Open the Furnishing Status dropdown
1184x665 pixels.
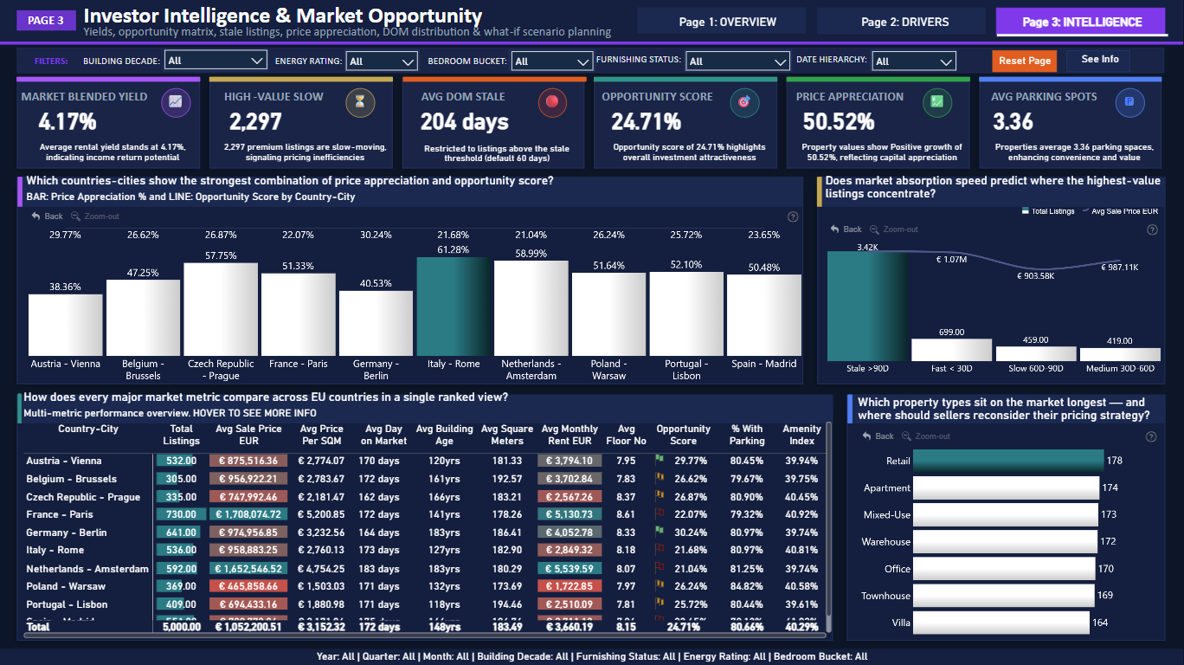737,61
